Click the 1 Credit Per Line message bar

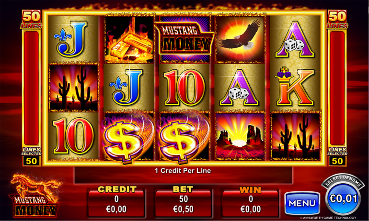point(184,175)
